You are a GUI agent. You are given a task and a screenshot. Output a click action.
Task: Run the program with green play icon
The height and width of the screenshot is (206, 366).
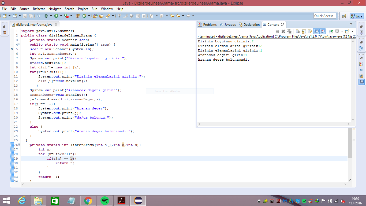click(56, 16)
